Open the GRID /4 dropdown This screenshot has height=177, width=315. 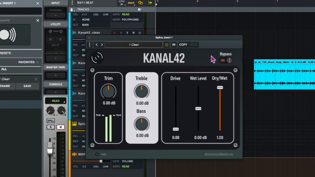pos(122,3)
